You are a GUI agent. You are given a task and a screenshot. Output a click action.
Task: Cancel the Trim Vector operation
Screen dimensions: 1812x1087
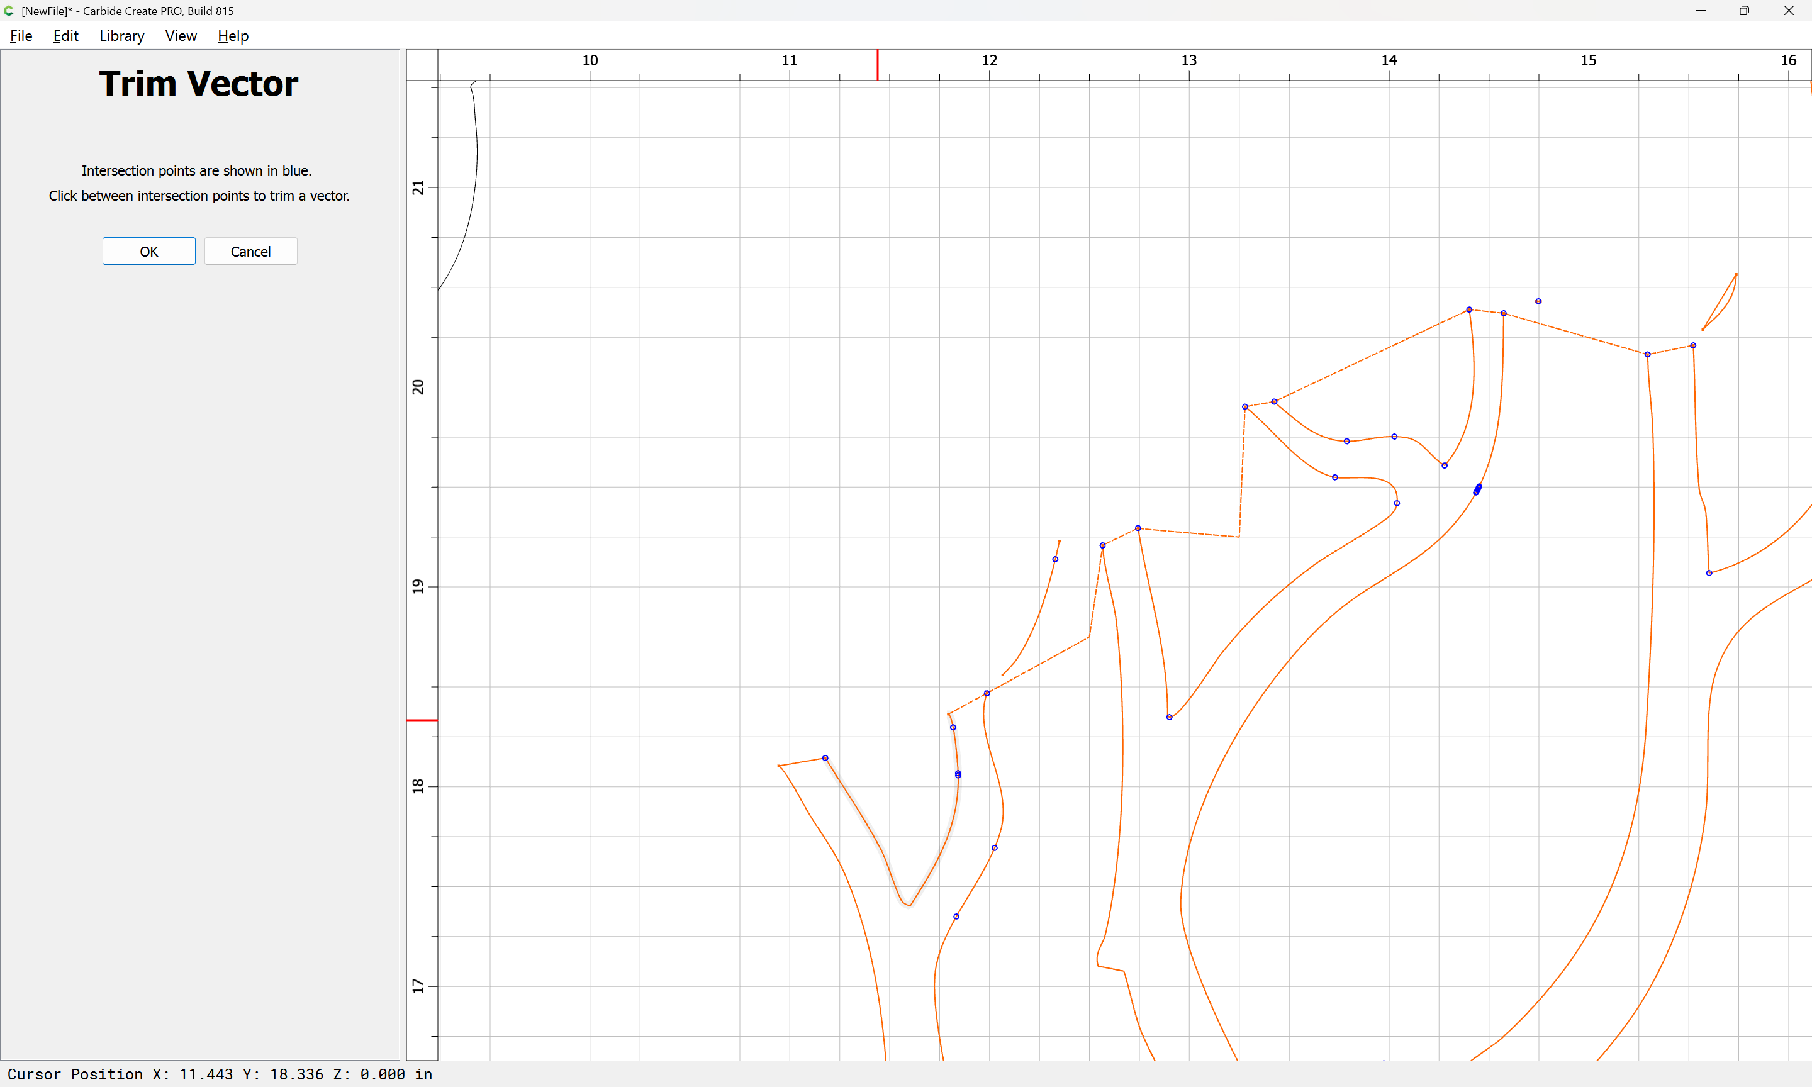click(250, 251)
